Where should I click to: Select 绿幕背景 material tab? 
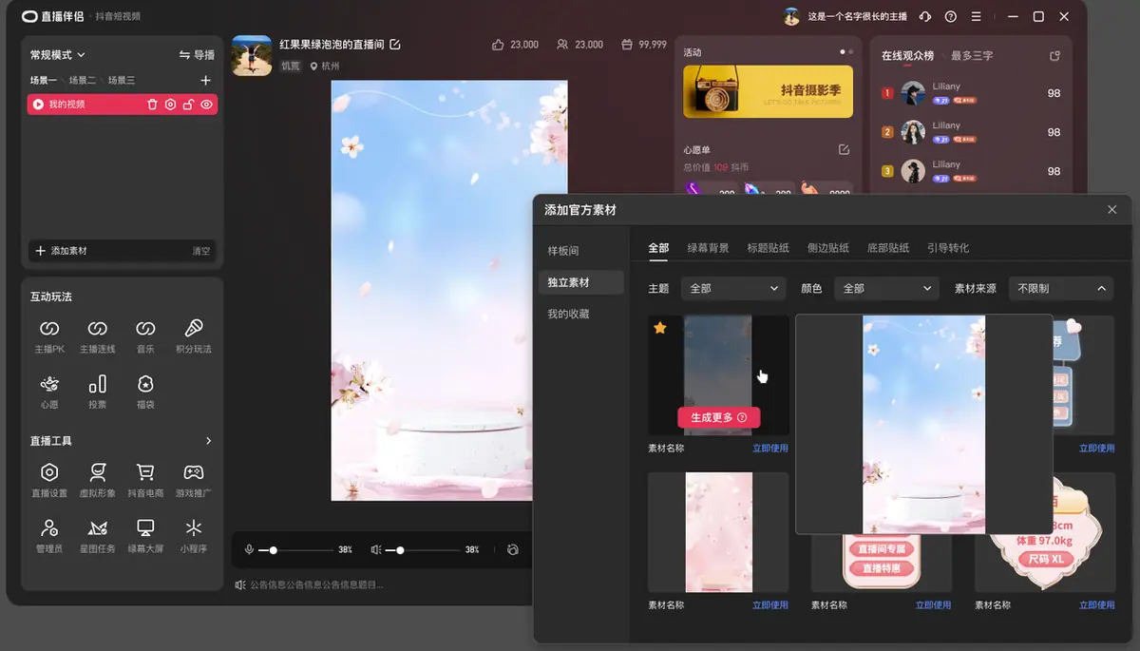(x=709, y=248)
